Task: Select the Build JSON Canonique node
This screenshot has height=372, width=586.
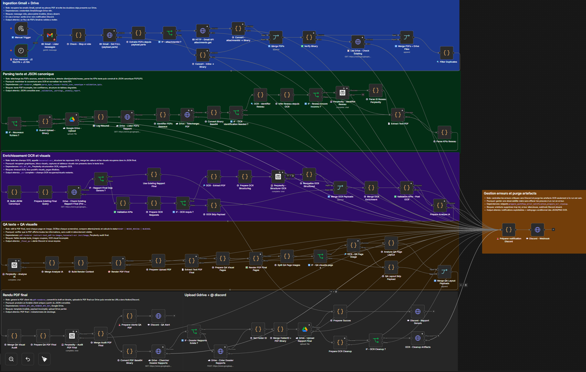Action: pyautogui.click(x=14, y=192)
